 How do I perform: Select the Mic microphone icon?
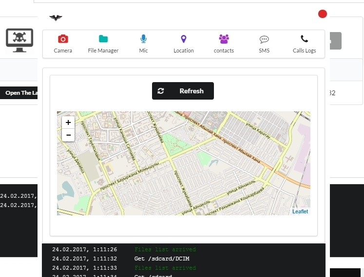143,39
